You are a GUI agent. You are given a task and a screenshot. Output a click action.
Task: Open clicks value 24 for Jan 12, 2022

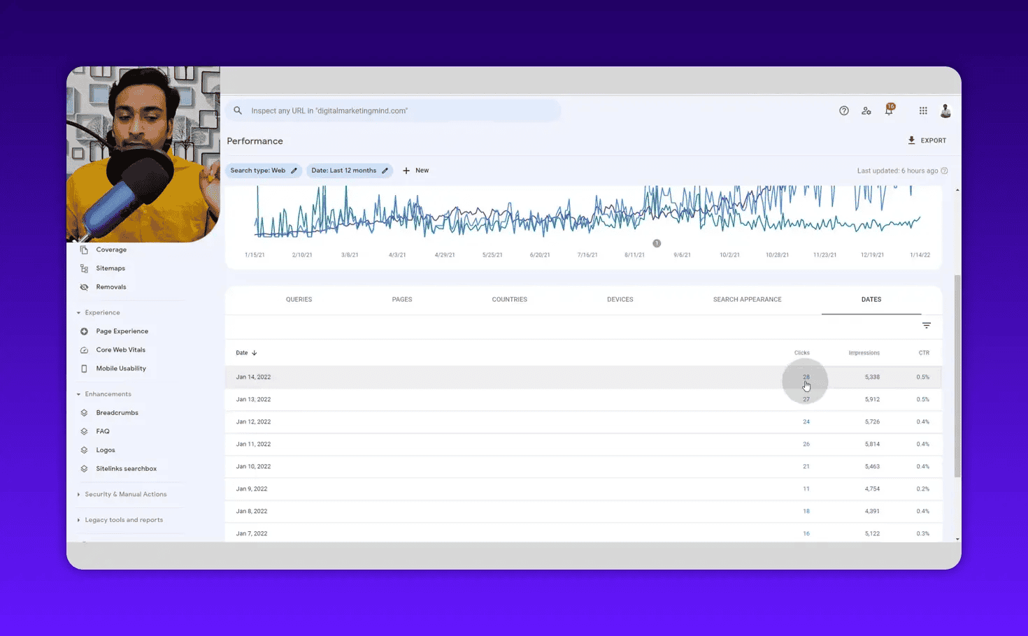806,421
